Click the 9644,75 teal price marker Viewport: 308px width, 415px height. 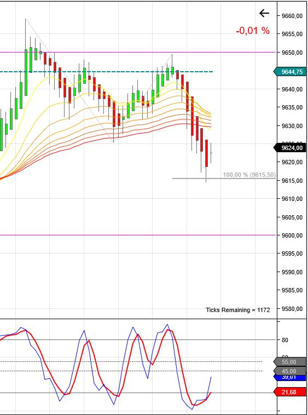pos(290,72)
